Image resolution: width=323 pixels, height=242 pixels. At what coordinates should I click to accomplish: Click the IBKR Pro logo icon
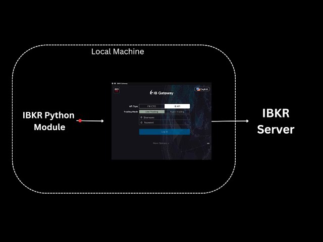point(117,90)
